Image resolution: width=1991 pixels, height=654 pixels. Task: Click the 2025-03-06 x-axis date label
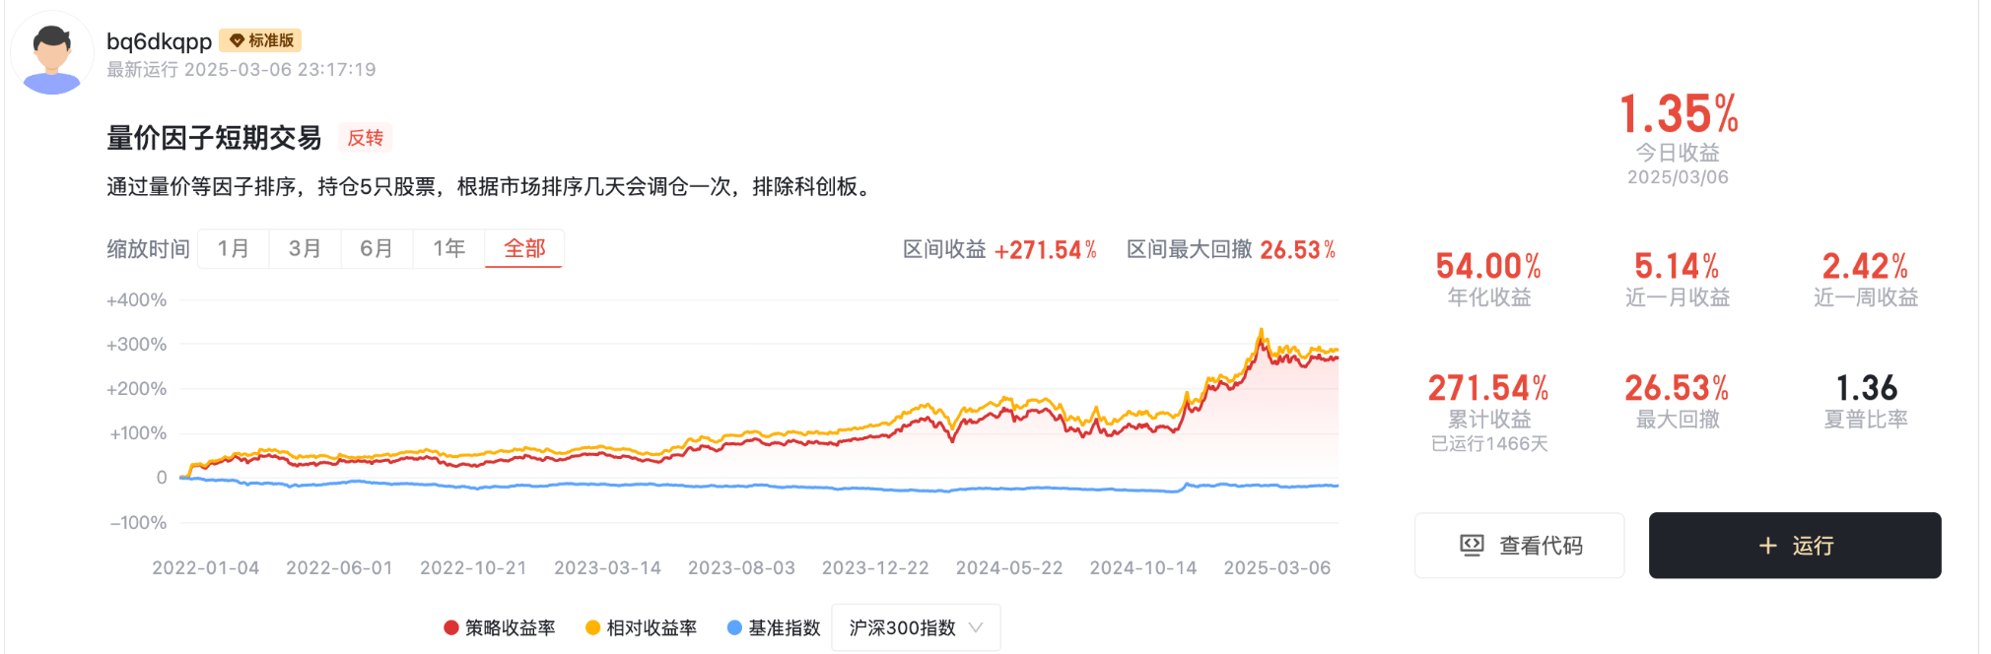coord(1276,567)
